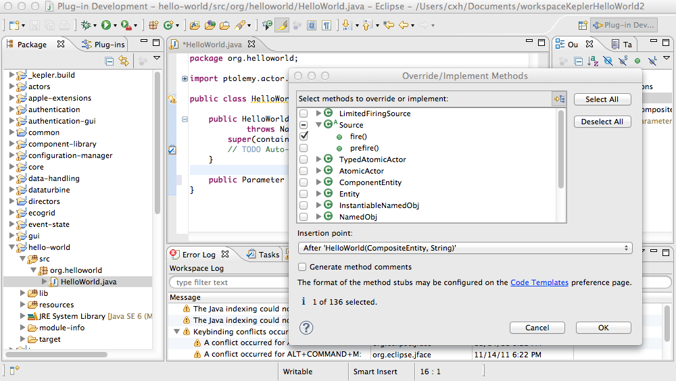The image size is (676, 381).
Task: Switch to the Tasks tab
Action: (263, 255)
